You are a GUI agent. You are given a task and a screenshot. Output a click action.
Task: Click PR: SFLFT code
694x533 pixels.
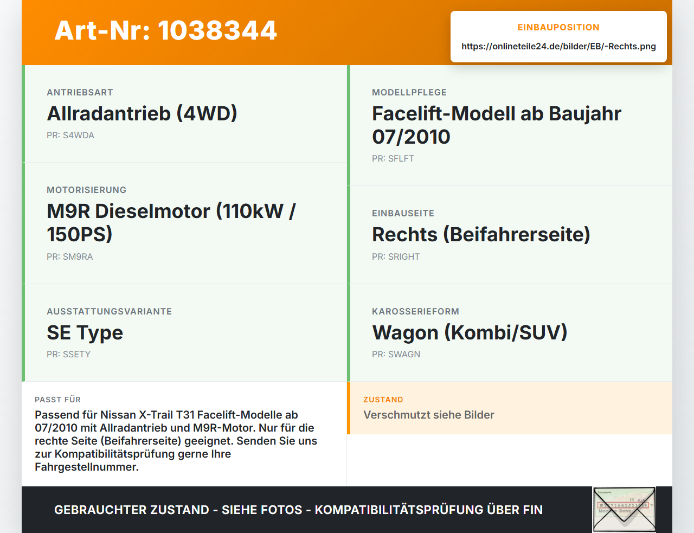pos(393,158)
